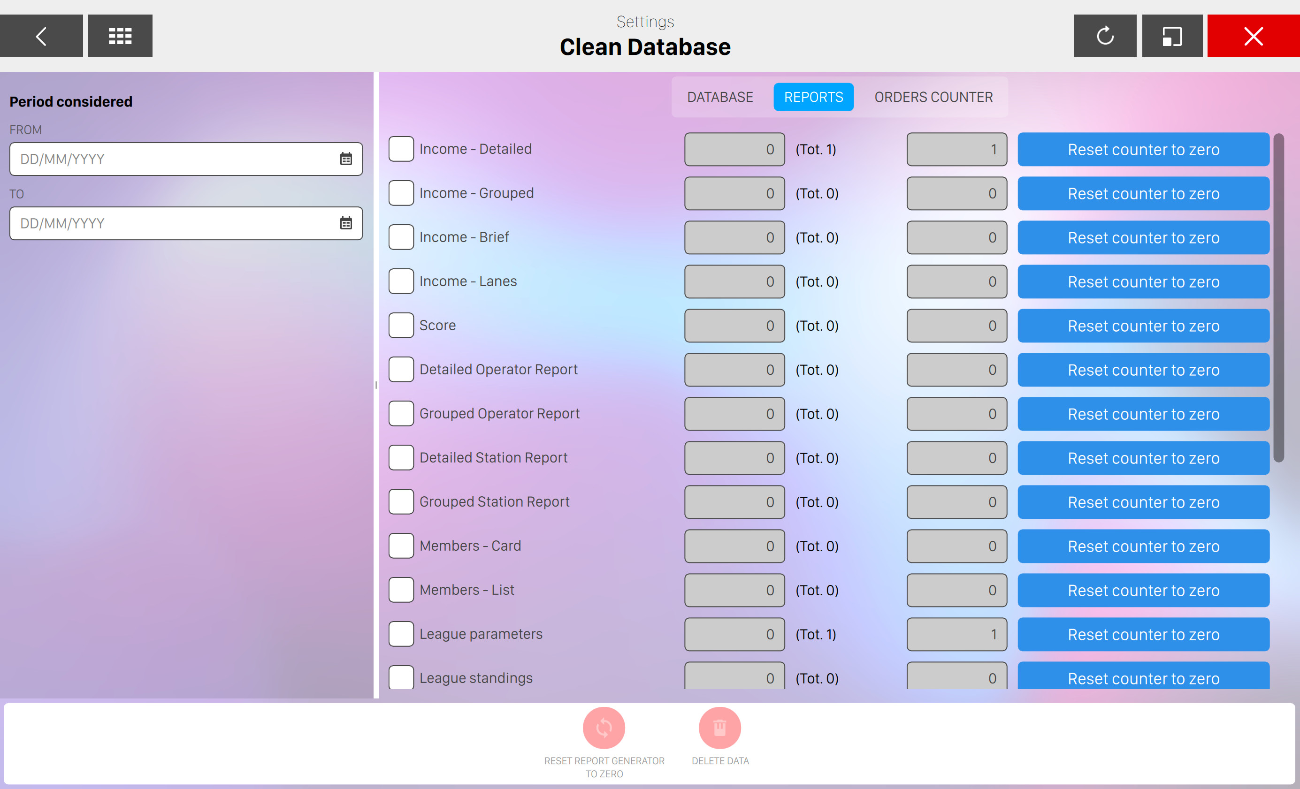
Task: Click the reports list vertical scrollbar
Action: click(1278, 298)
